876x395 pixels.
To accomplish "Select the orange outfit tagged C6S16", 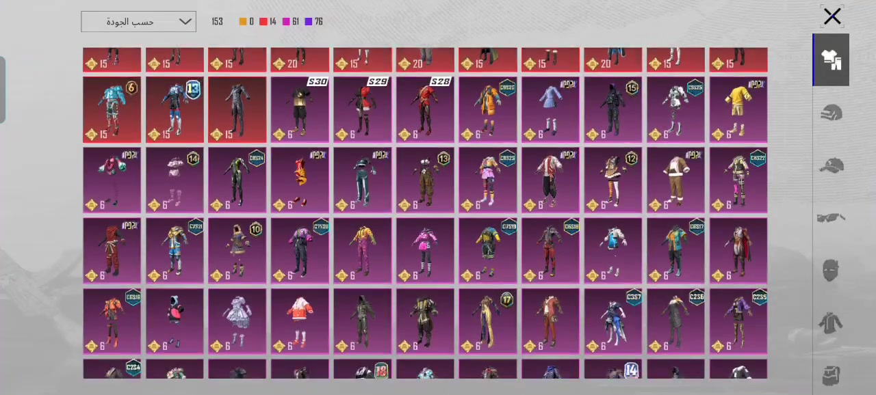I will coord(112,321).
